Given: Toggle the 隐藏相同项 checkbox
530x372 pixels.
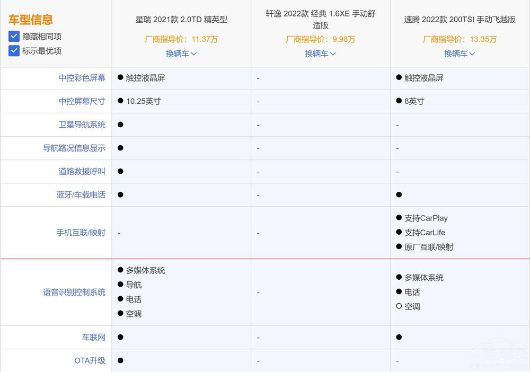Looking at the screenshot, I should [14, 37].
